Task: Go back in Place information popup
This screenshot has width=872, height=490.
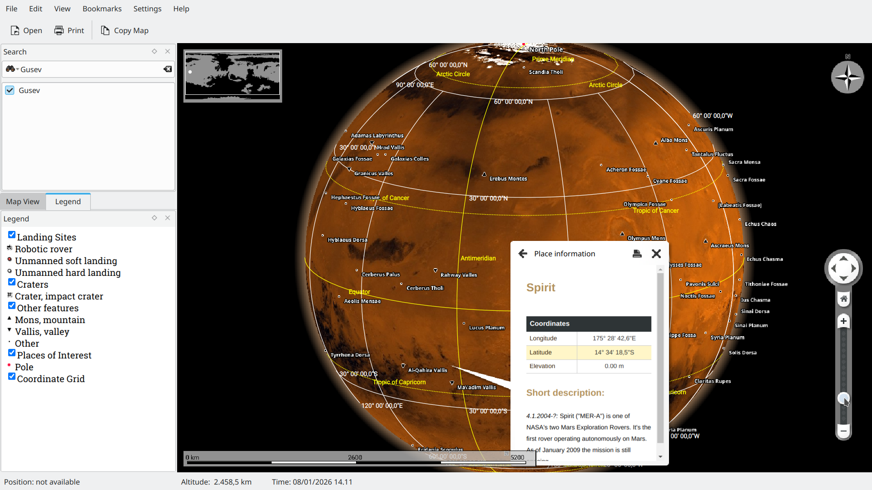Action: tap(523, 254)
